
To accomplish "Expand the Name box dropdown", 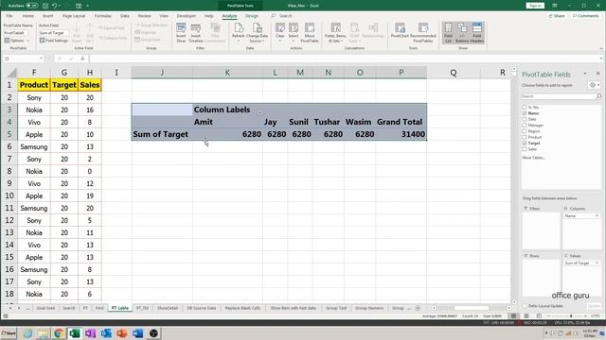I will (x=41, y=59).
